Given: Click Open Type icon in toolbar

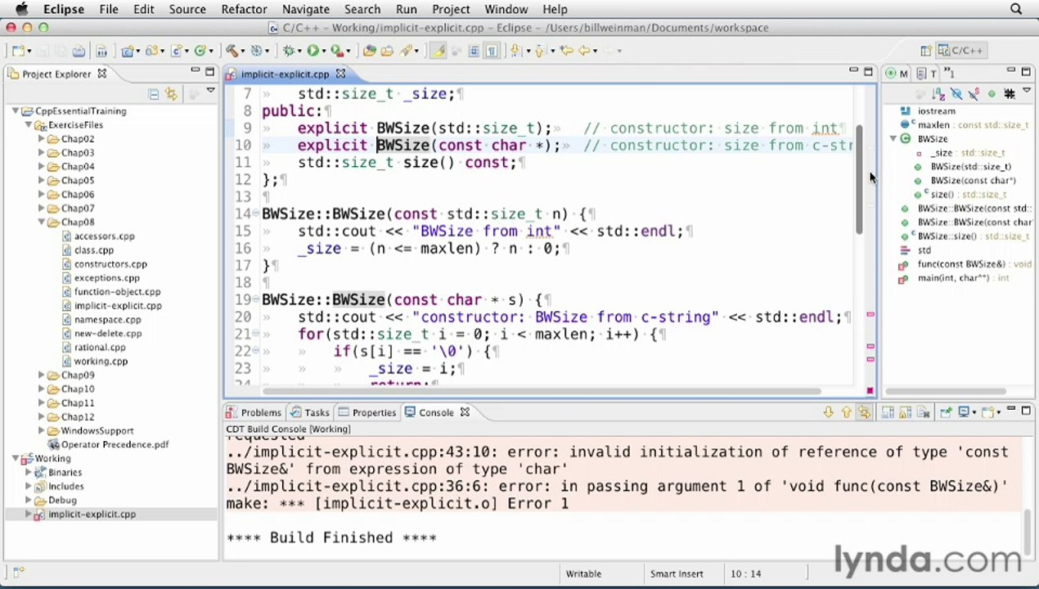Looking at the screenshot, I should [369, 51].
